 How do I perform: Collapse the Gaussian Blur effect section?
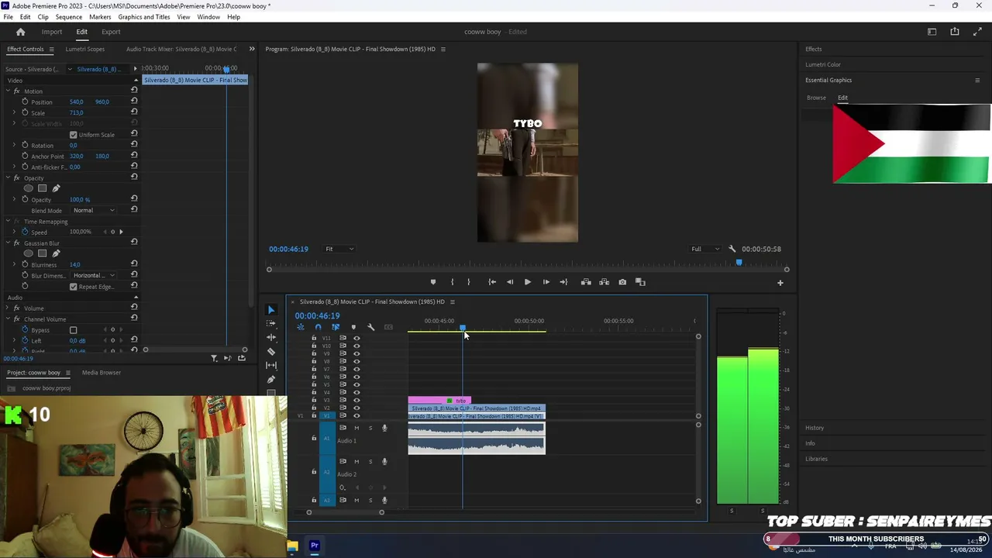pyautogui.click(x=8, y=243)
